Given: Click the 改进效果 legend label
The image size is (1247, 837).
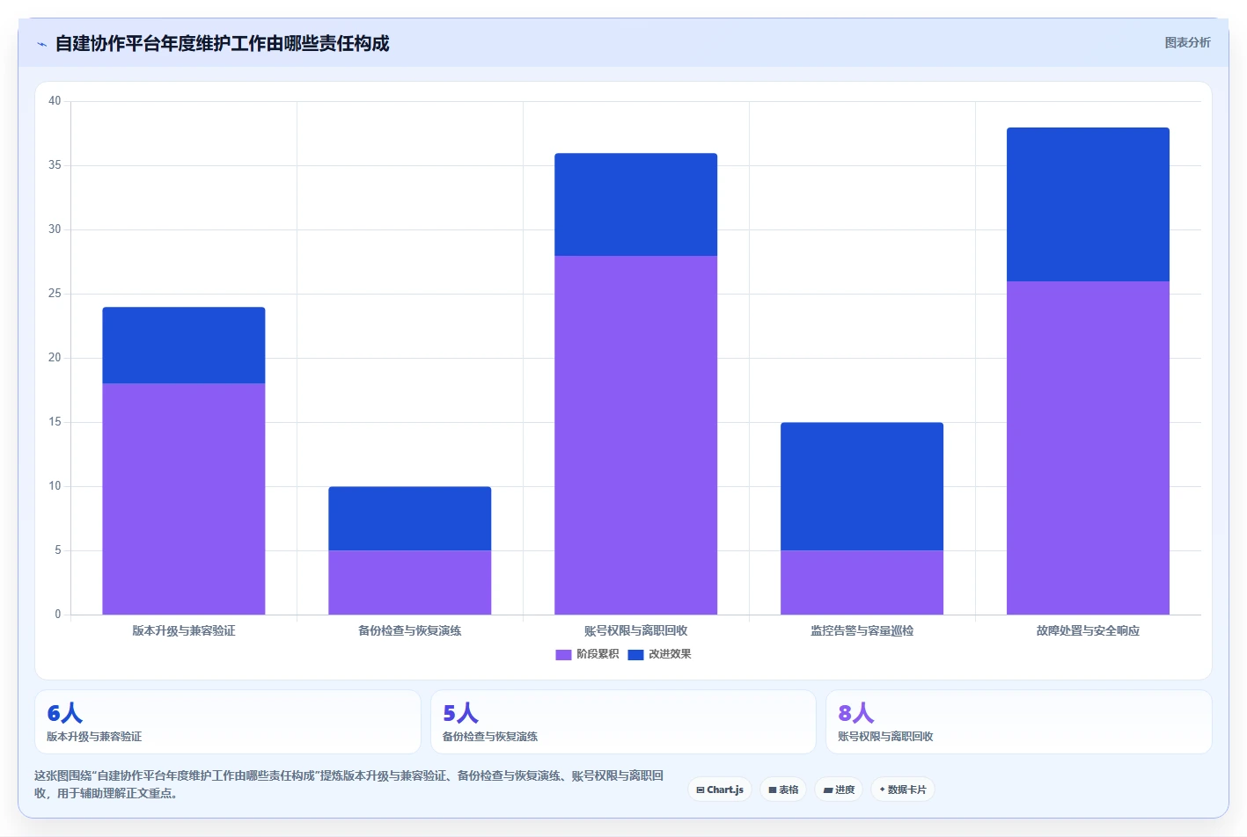Looking at the screenshot, I should point(670,654).
